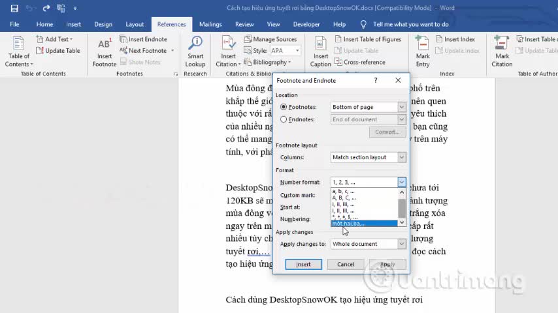Click Insert Endnote
Image resolution: width=558 pixels, height=313 pixels.
coord(143,39)
